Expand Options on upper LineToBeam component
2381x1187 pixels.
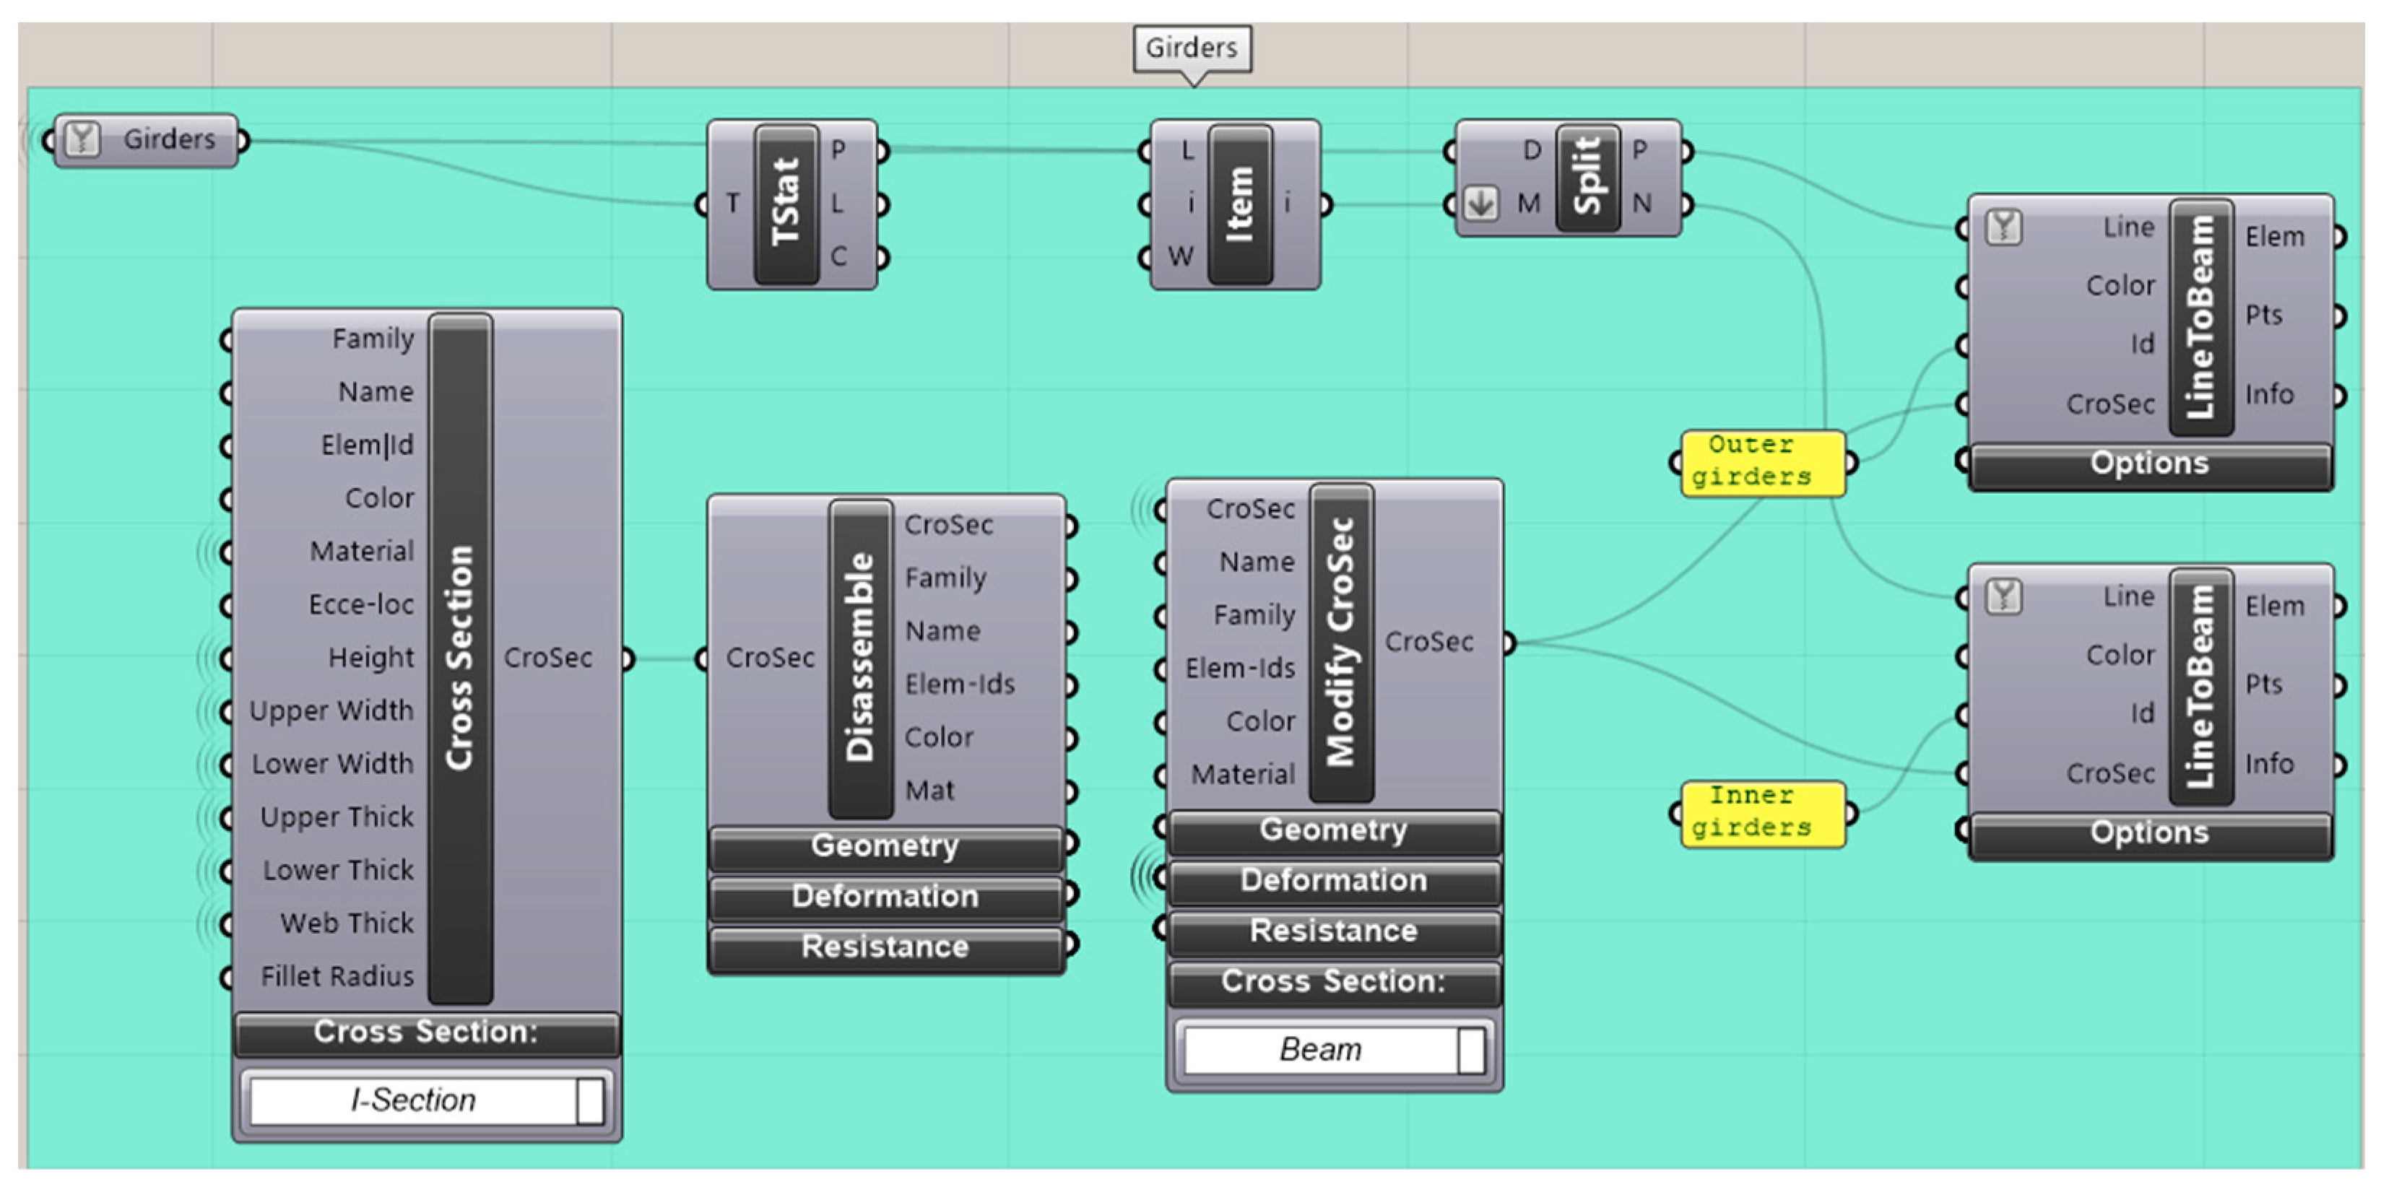(2149, 463)
